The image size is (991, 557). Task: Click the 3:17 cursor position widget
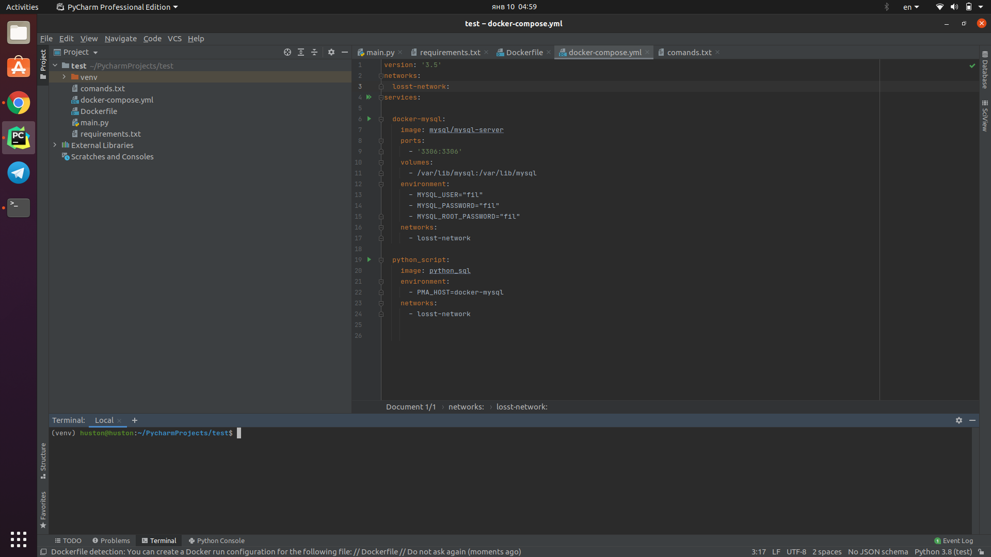click(x=758, y=552)
